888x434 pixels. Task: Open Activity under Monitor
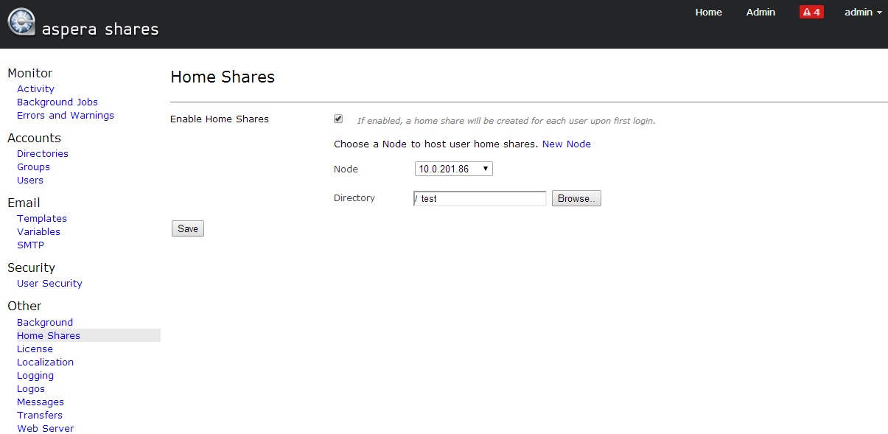pyautogui.click(x=35, y=88)
